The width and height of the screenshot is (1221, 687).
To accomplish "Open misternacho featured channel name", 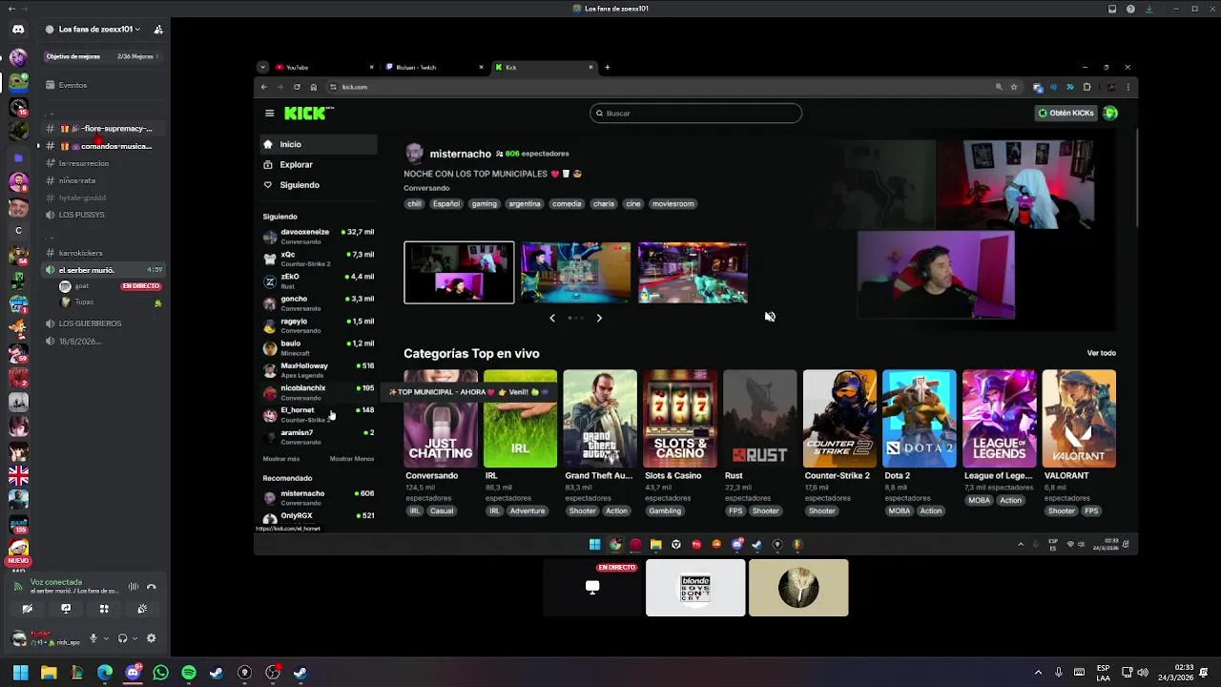I will [x=460, y=154].
